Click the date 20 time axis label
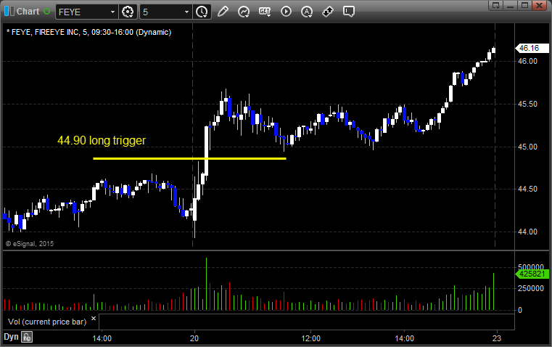 pos(194,338)
